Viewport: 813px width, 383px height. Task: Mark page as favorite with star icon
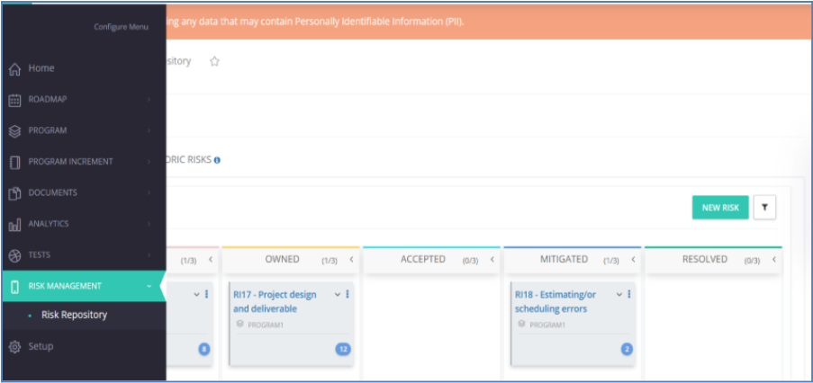coord(214,62)
